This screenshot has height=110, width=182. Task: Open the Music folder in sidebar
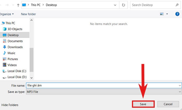pyautogui.click(x=11, y=53)
